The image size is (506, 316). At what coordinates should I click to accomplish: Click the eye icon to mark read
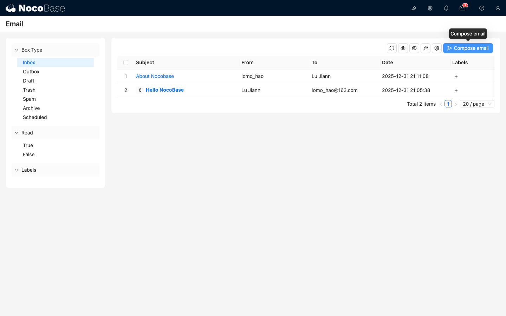403,48
